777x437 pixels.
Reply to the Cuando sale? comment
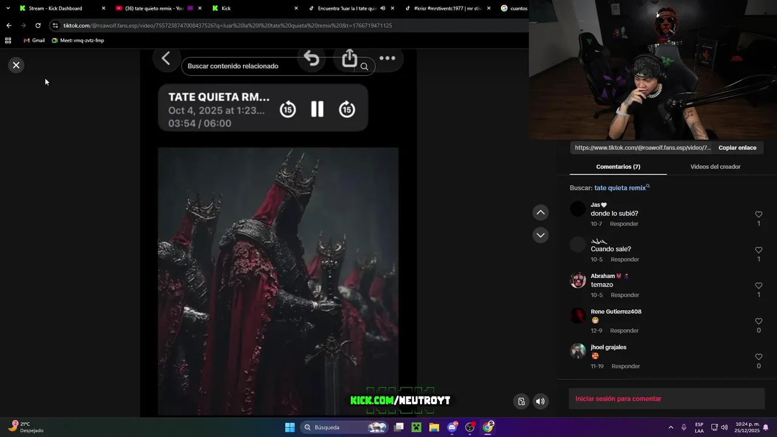point(625,260)
